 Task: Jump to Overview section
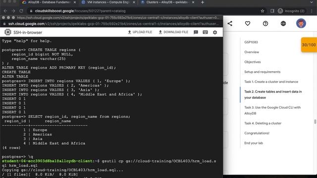coord(252,52)
